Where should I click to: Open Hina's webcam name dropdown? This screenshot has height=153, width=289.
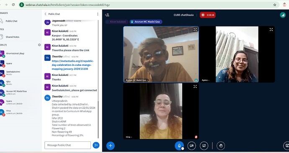tap(129, 137)
